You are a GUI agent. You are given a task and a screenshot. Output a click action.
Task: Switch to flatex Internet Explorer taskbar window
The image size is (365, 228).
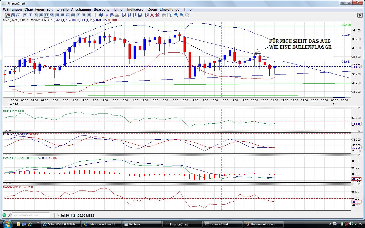(x=102, y=224)
